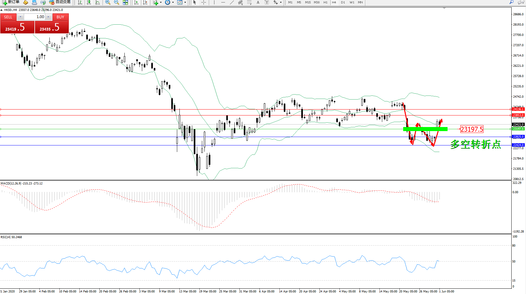This screenshot has height=294, width=526.
Task: Choose the diagonal trendline tool
Action: coord(232,2)
